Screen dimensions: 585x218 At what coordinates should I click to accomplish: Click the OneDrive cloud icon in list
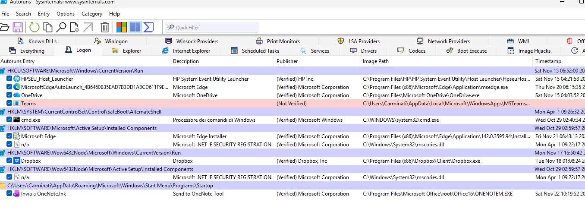[17, 95]
